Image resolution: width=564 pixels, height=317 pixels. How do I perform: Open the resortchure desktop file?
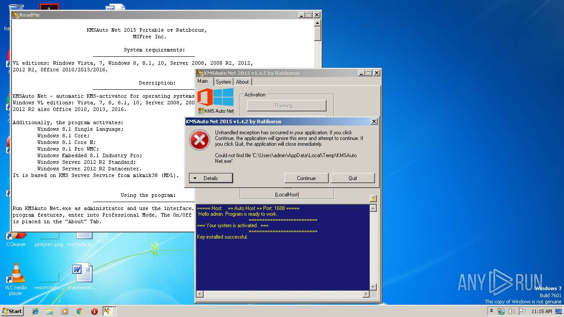[49, 282]
